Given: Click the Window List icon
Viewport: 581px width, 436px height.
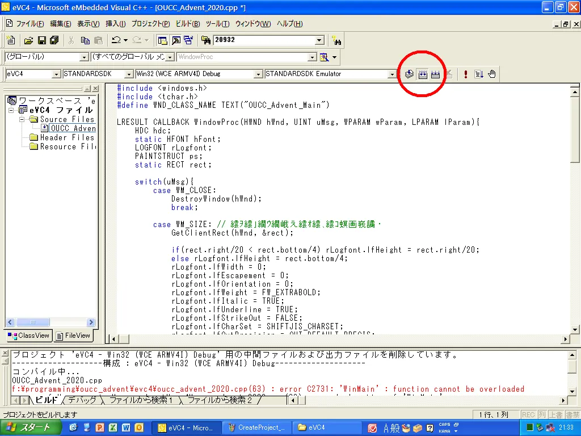Looking at the screenshot, I should coord(188,40).
